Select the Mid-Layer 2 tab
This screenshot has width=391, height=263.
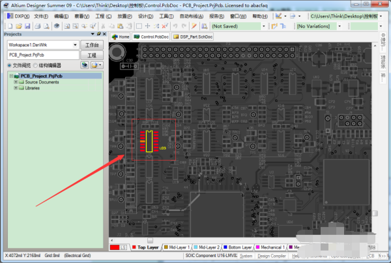coord(207,247)
